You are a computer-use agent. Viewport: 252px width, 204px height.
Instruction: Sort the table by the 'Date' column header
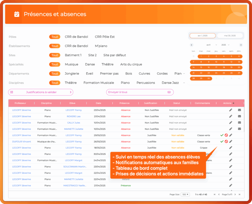coord(98,103)
